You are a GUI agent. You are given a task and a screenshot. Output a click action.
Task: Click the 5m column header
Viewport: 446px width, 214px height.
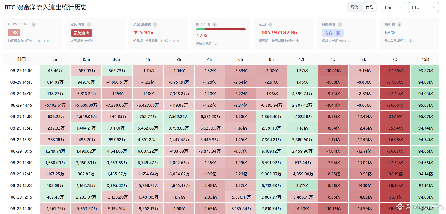(x=55, y=59)
